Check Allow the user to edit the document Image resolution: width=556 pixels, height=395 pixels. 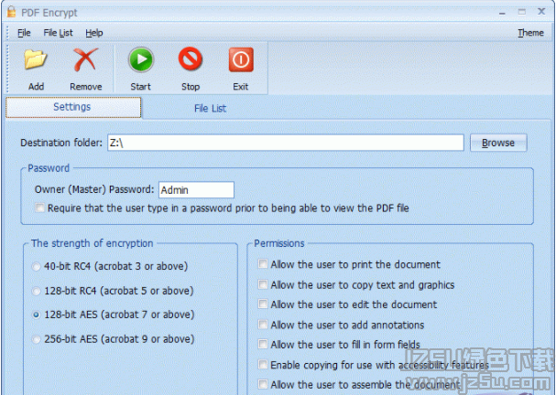(x=262, y=304)
